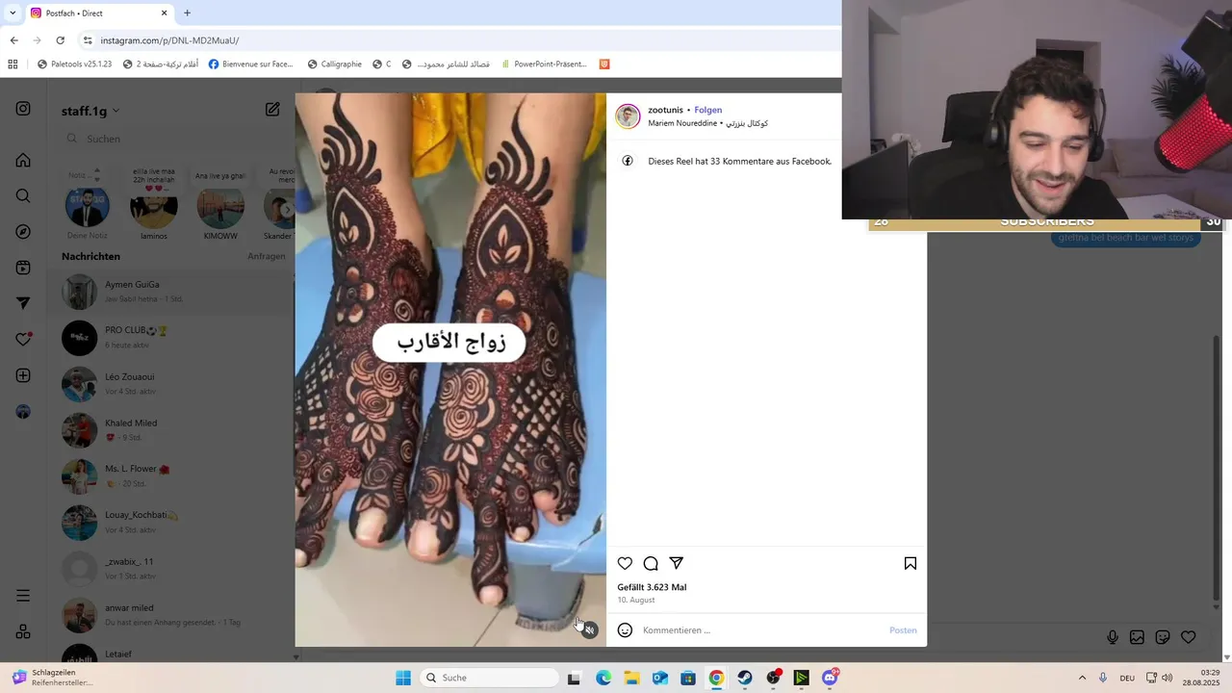Expand the staff.1g account switcher
This screenshot has width=1232, height=693.
tap(90, 111)
